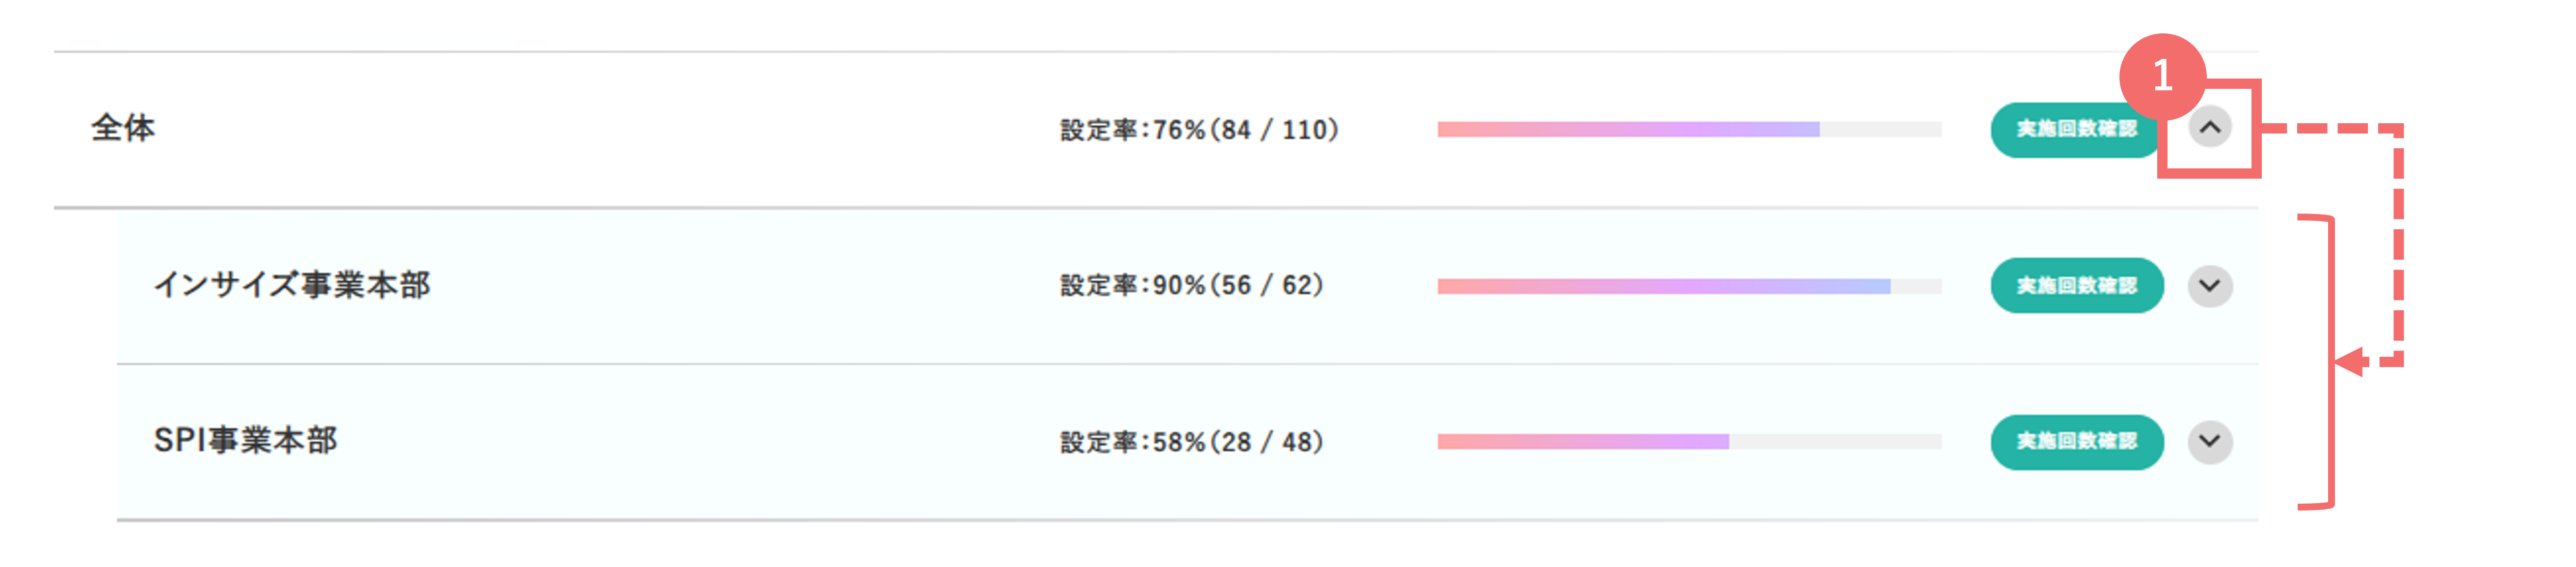Image resolution: width=2576 pixels, height=567 pixels.
Task: Click the 設定率:76%(84 / 110) text
Action: pos(1199,130)
